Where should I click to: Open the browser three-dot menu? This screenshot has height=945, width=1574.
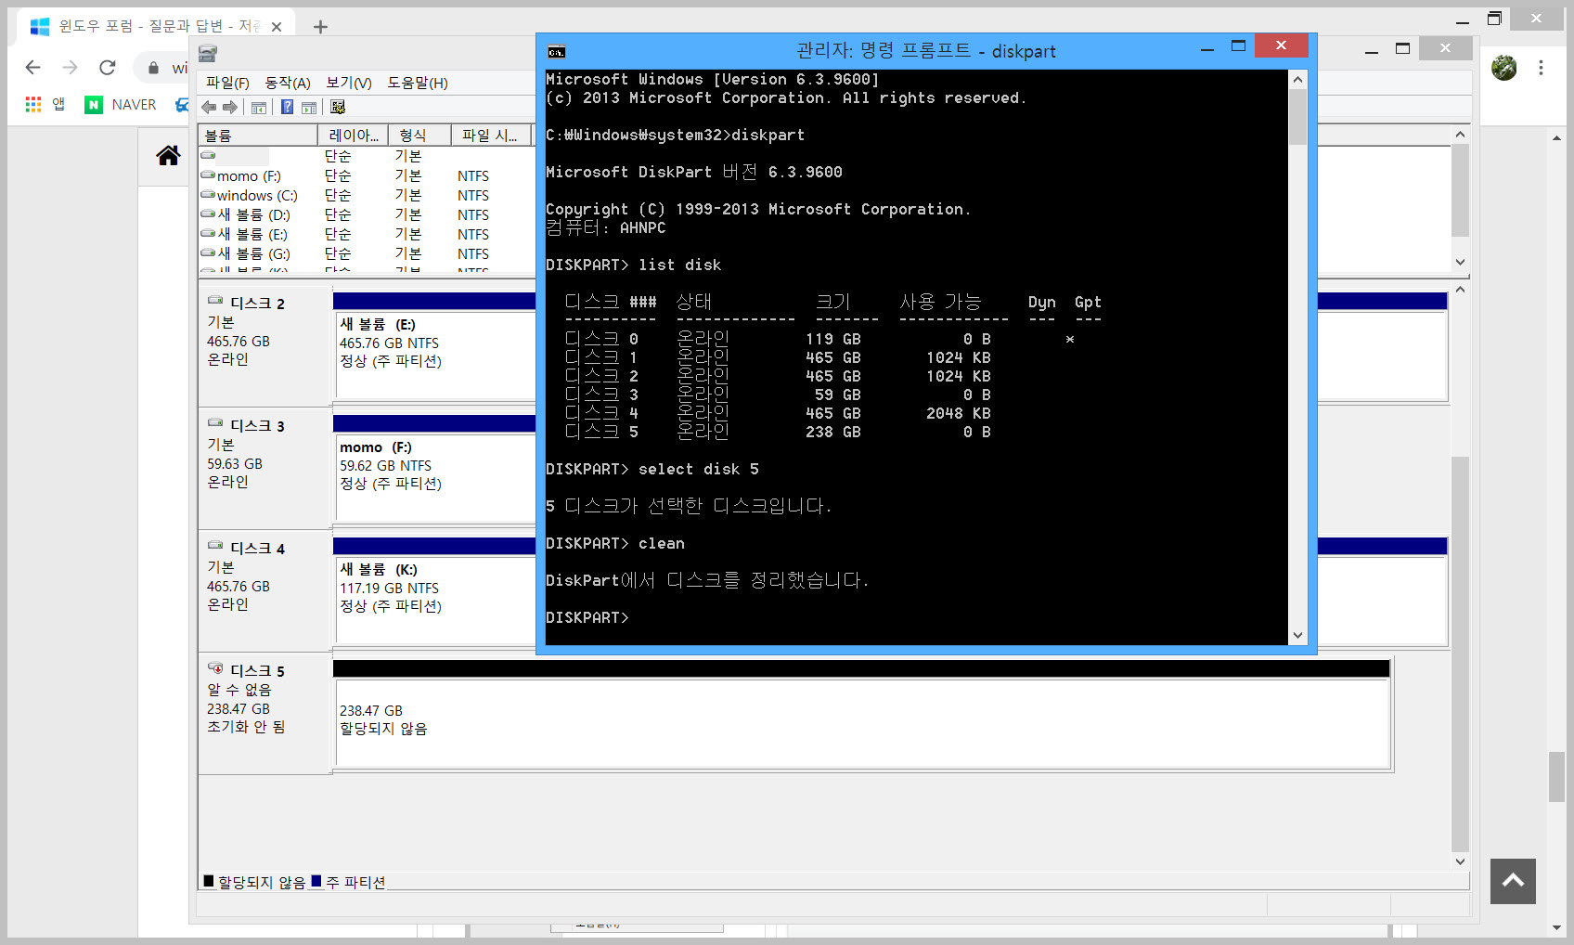coord(1541,68)
